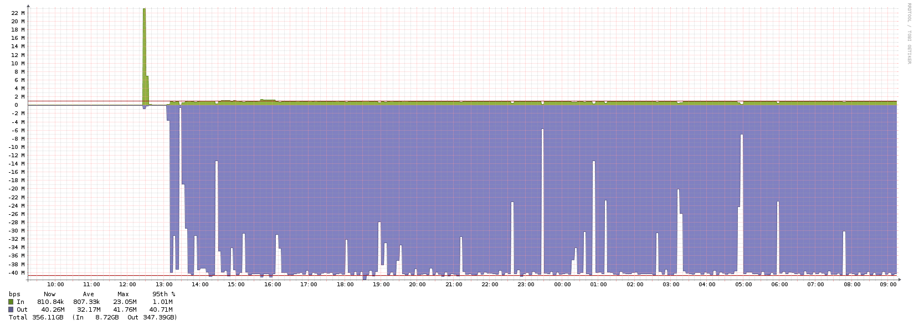Click the 21:00 time axis label
The image size is (914, 325).
pyautogui.click(x=454, y=285)
